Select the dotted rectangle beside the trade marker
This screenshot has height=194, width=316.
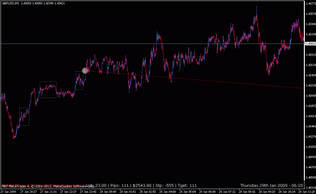click(x=79, y=80)
